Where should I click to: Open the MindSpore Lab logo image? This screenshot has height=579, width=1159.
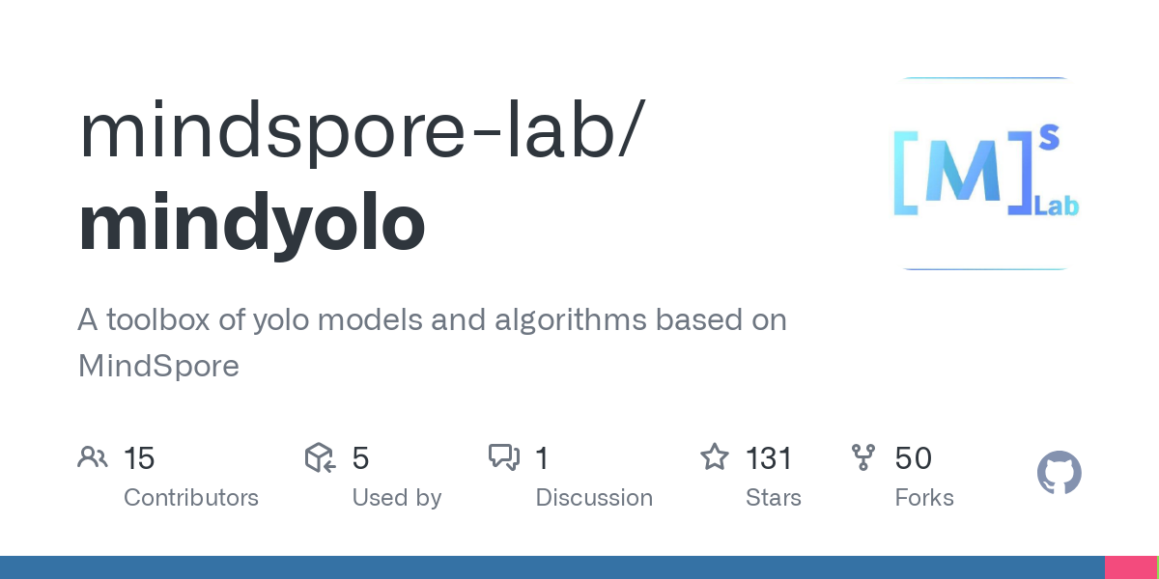tap(985, 174)
